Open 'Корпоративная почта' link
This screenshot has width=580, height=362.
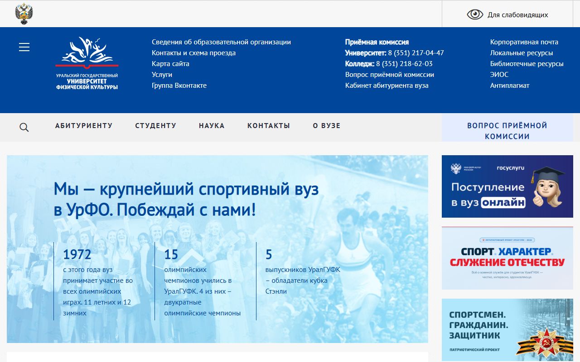point(524,42)
